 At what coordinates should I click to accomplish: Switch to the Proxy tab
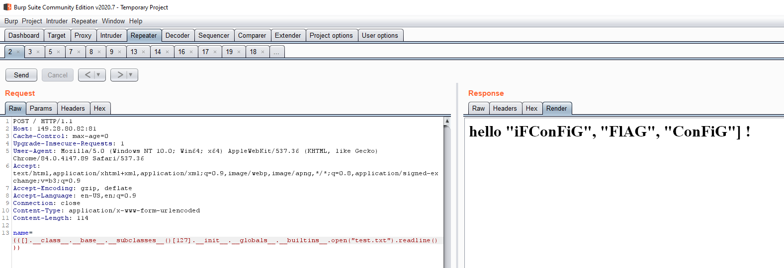click(83, 35)
